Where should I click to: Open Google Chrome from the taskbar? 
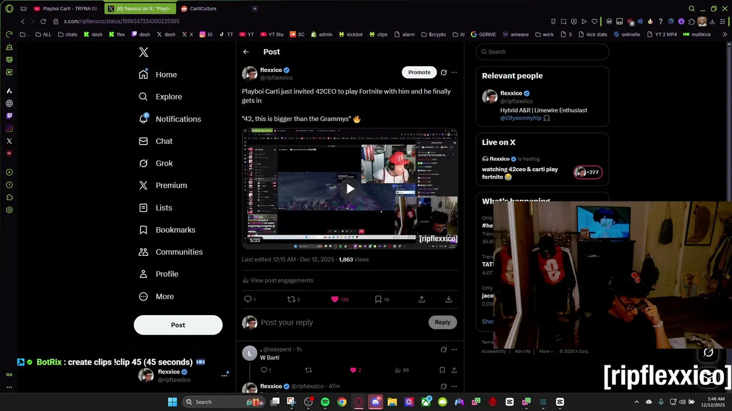341,402
